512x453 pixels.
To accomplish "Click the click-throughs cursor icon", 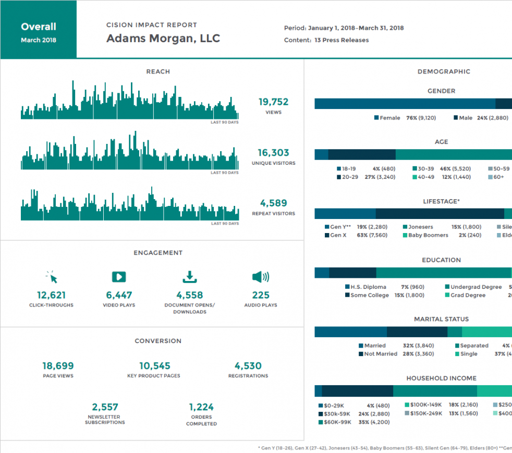I will click(52, 277).
